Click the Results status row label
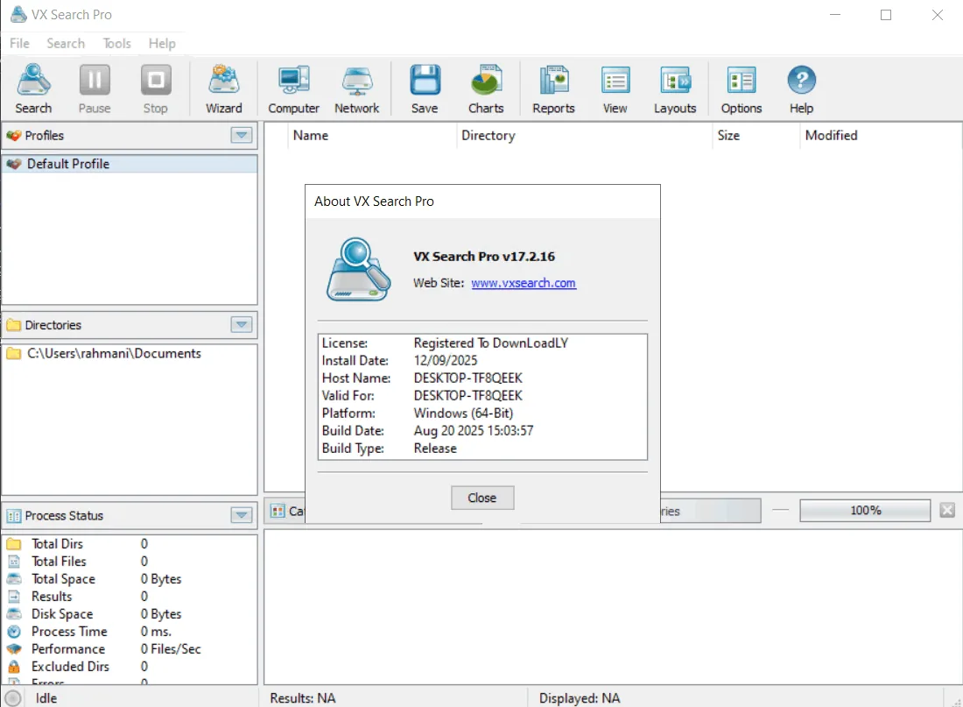This screenshot has width=963, height=707. point(52,597)
